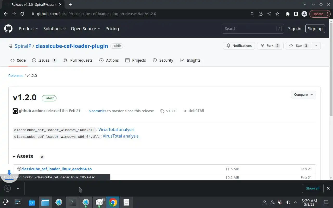Open the Compare dropdown

click(x=303, y=95)
